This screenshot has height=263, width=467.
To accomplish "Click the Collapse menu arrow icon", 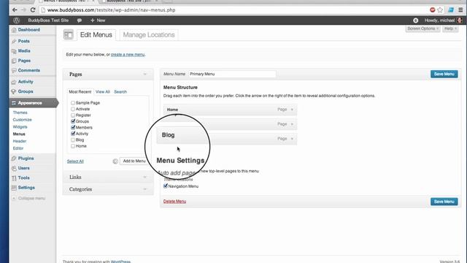I will pyautogui.click(x=14, y=198).
